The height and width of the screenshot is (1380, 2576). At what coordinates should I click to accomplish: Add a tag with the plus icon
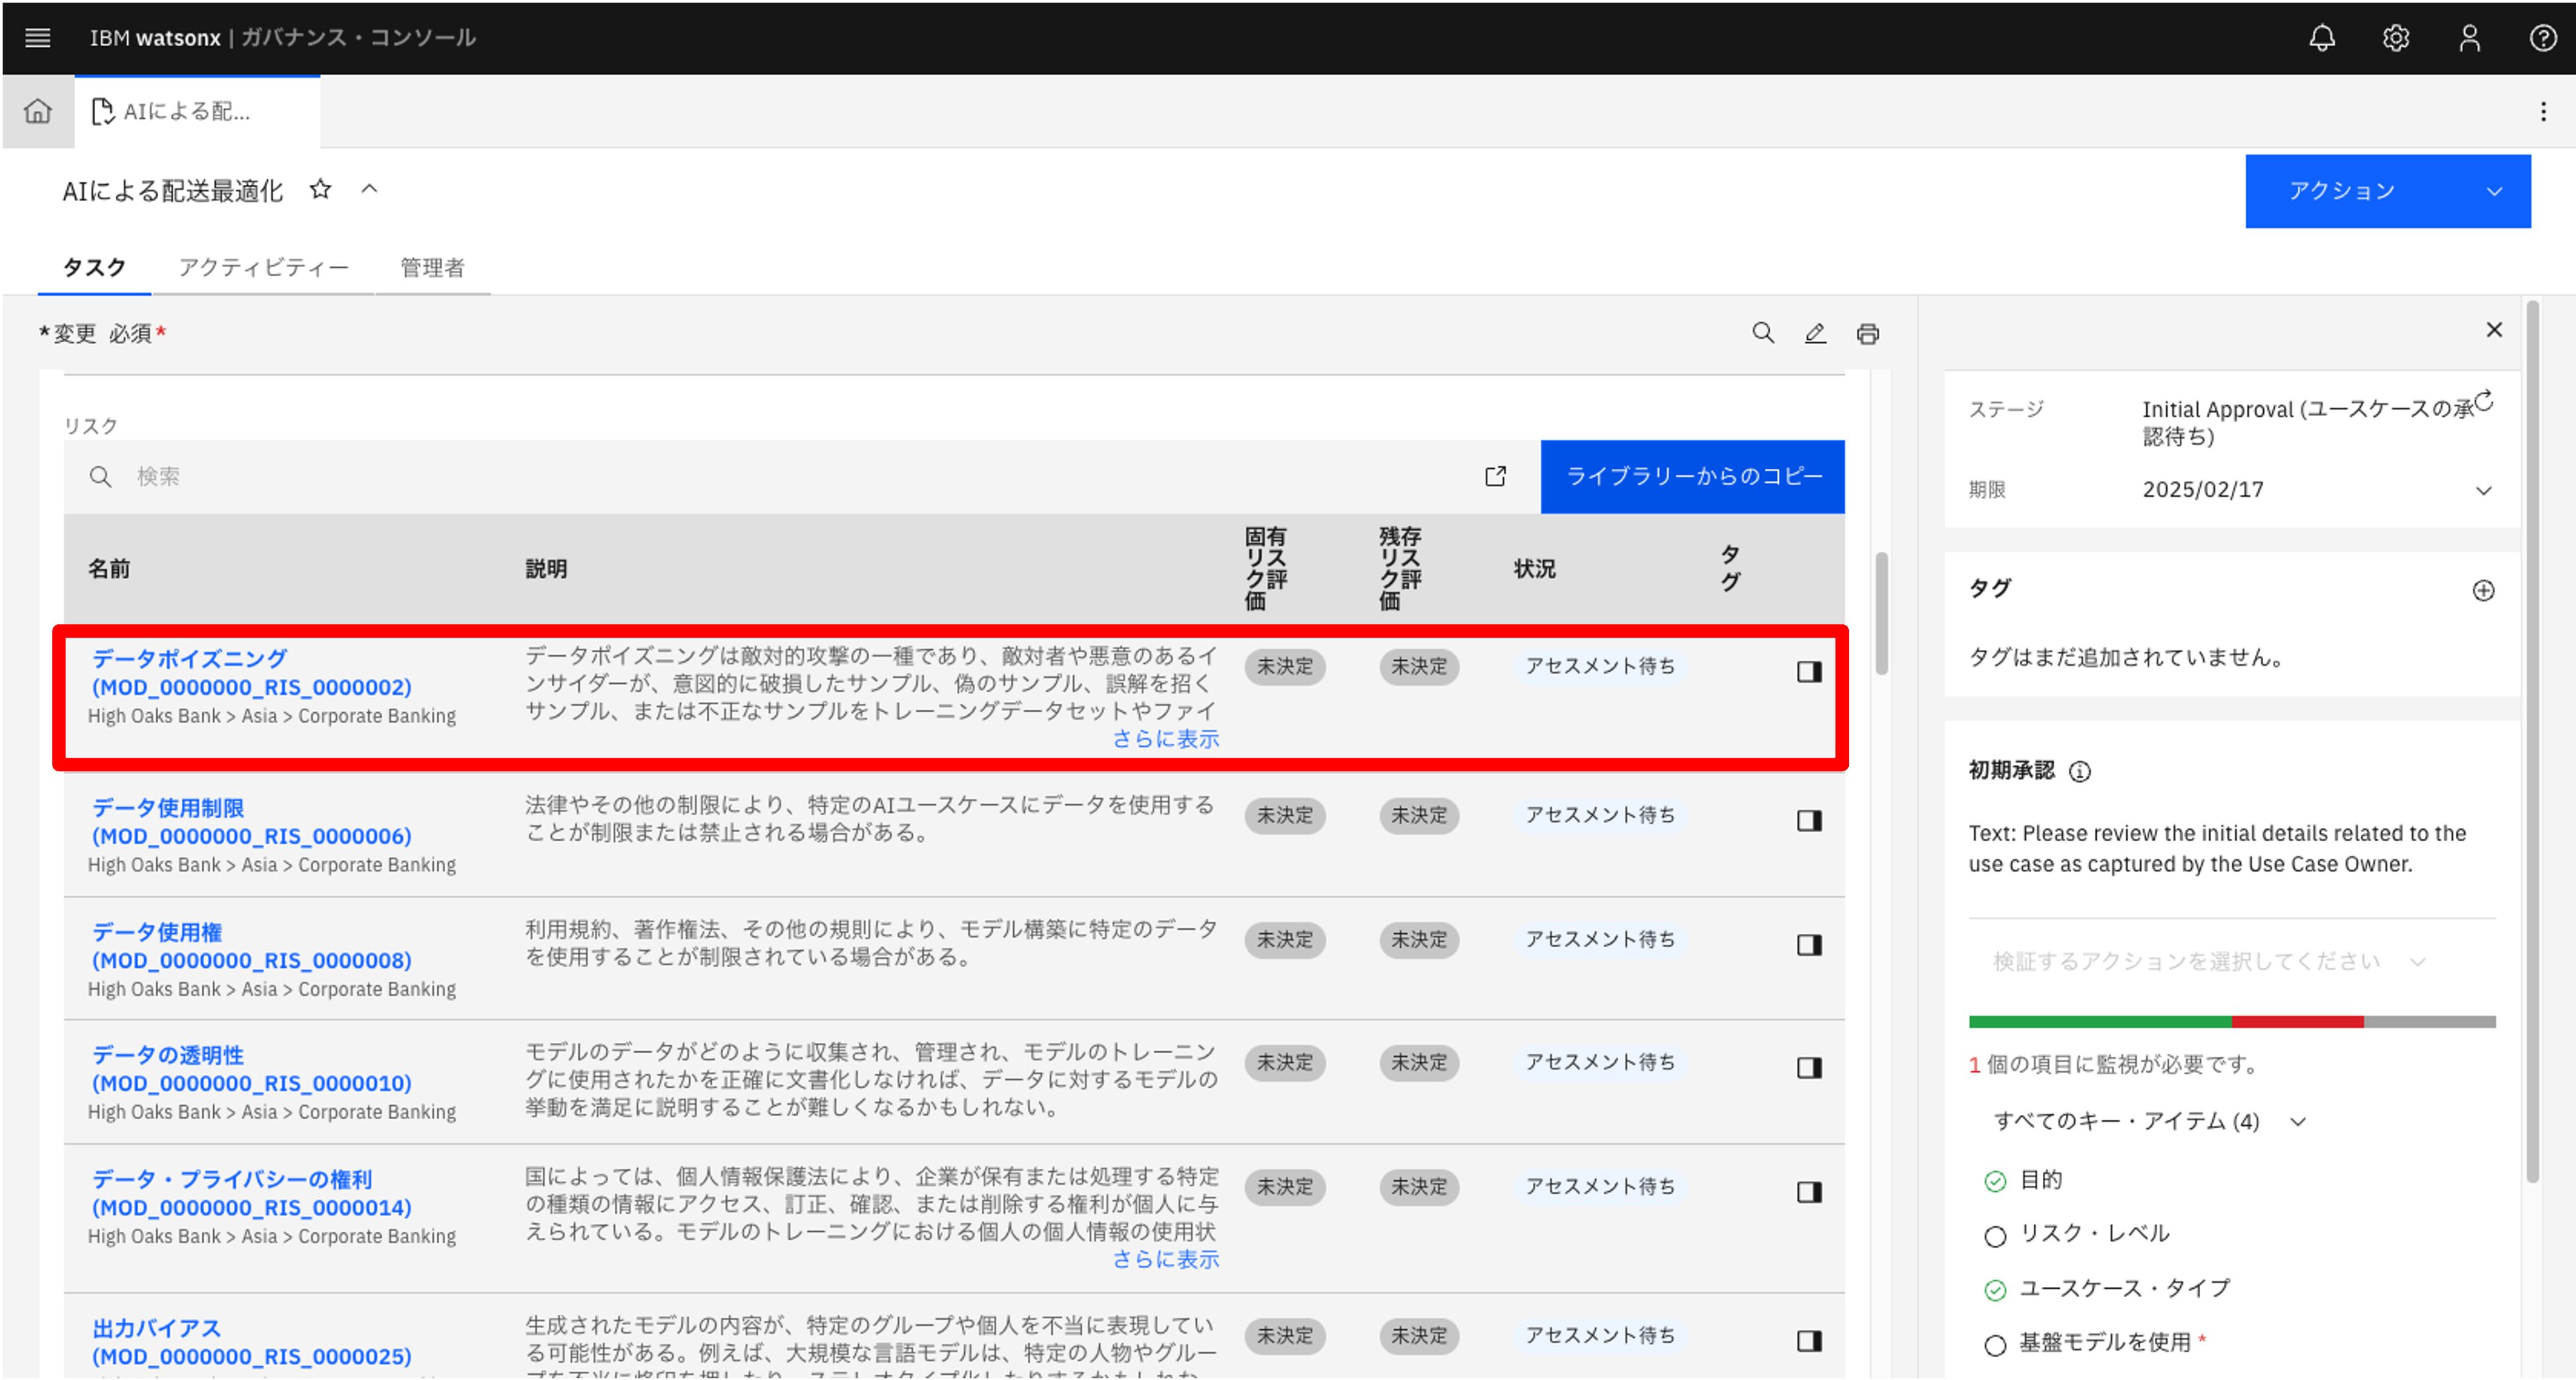tap(2483, 591)
